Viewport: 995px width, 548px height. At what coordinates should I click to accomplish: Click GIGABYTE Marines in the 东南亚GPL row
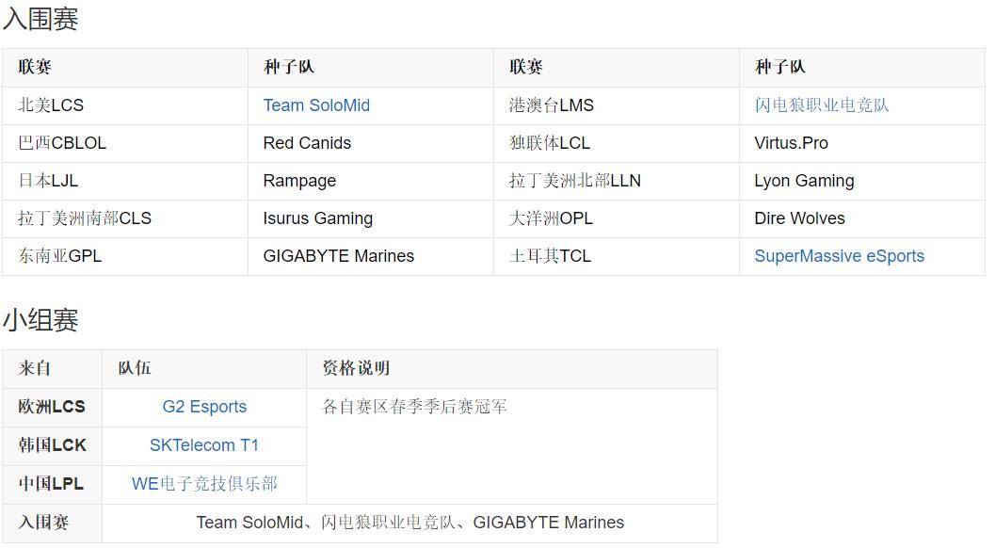tap(338, 256)
